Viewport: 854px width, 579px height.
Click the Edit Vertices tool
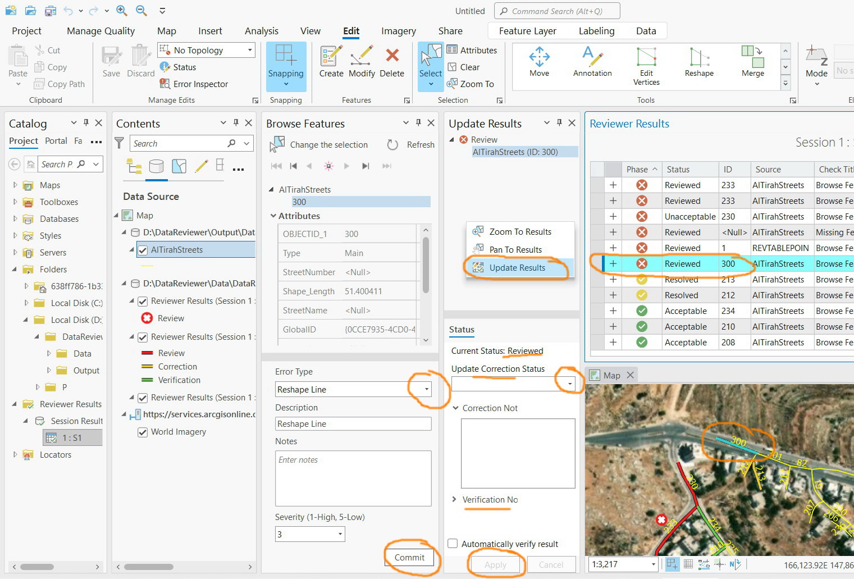[x=646, y=65]
